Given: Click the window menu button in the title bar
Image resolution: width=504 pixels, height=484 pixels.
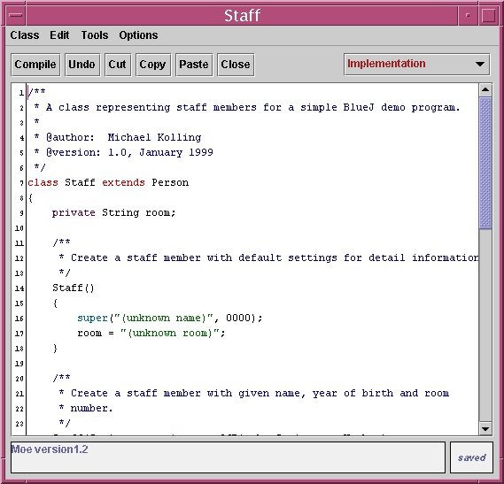Looking at the screenshot, I should tap(15, 15).
